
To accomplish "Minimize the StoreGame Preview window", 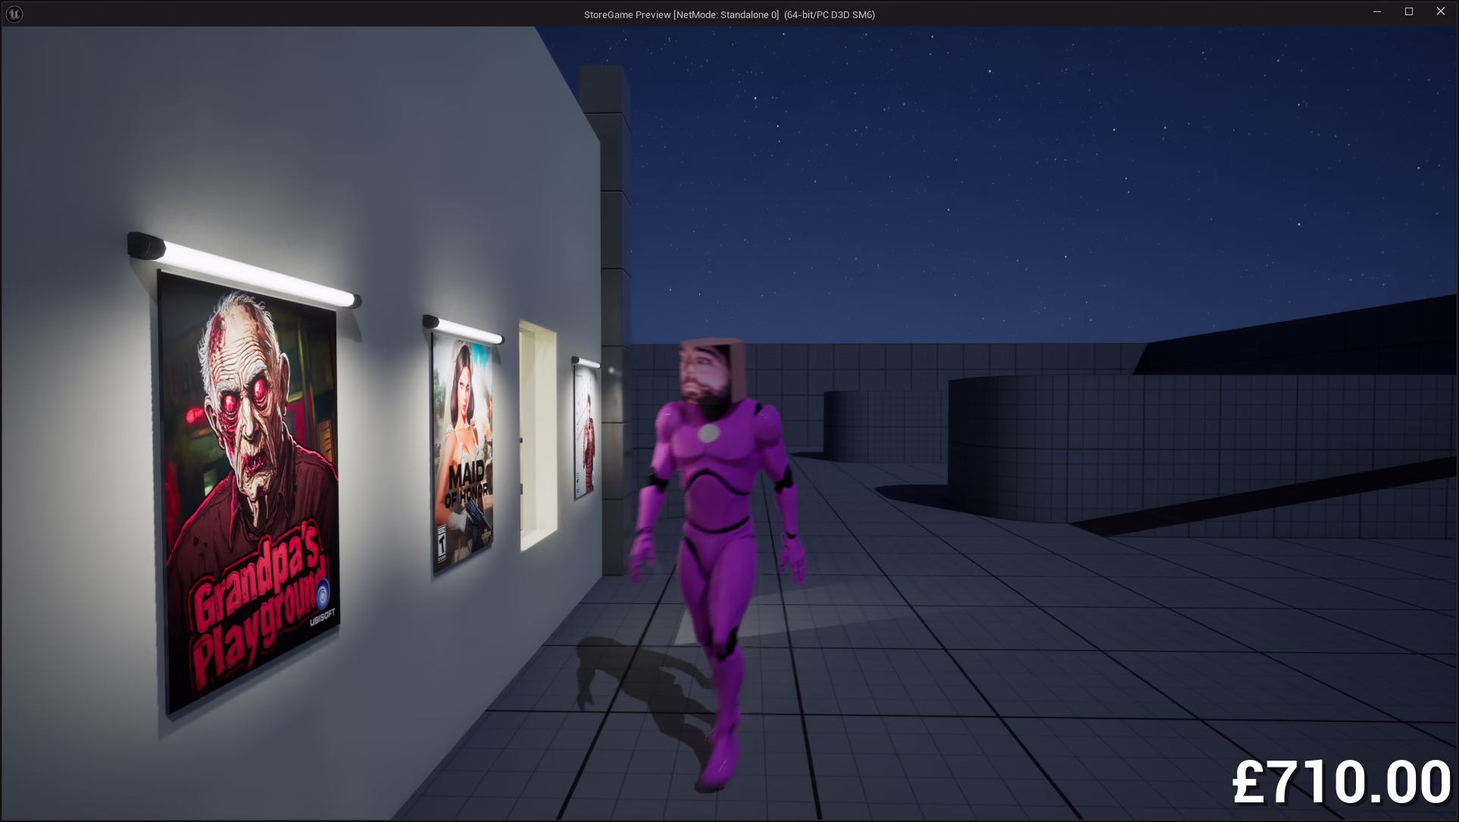I will pyautogui.click(x=1377, y=11).
